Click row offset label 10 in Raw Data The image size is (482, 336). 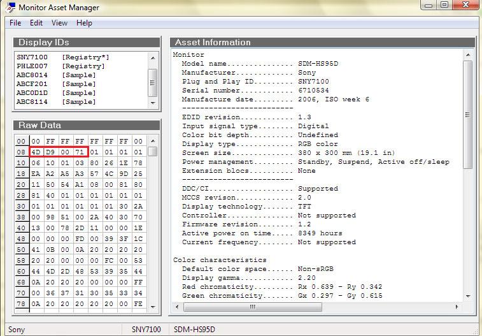(x=21, y=163)
